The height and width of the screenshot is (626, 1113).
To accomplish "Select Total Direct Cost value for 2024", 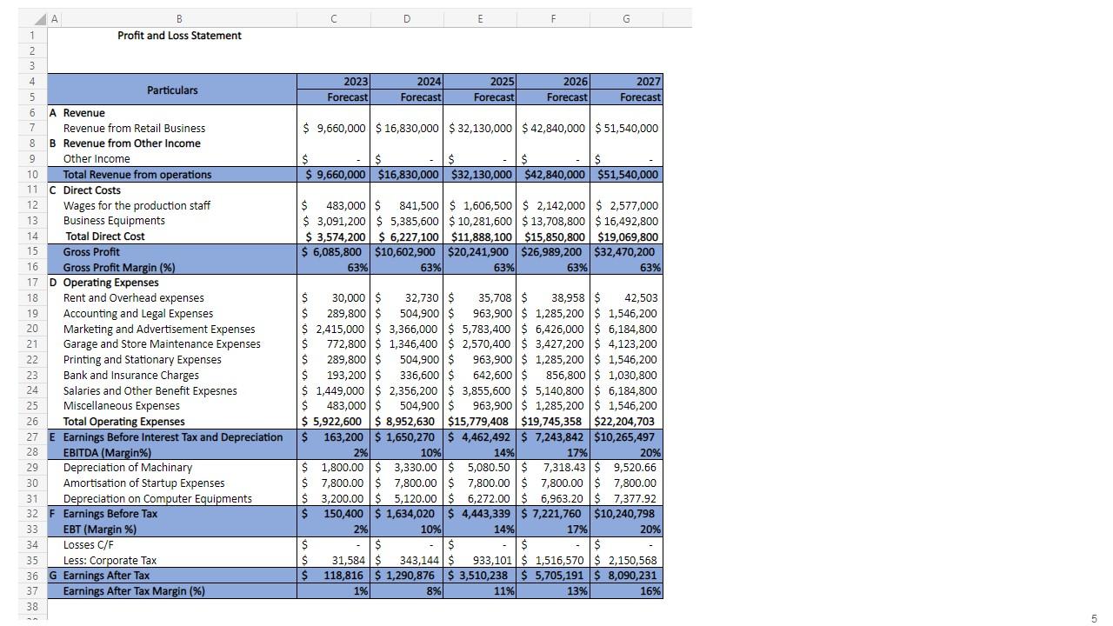I will point(406,236).
